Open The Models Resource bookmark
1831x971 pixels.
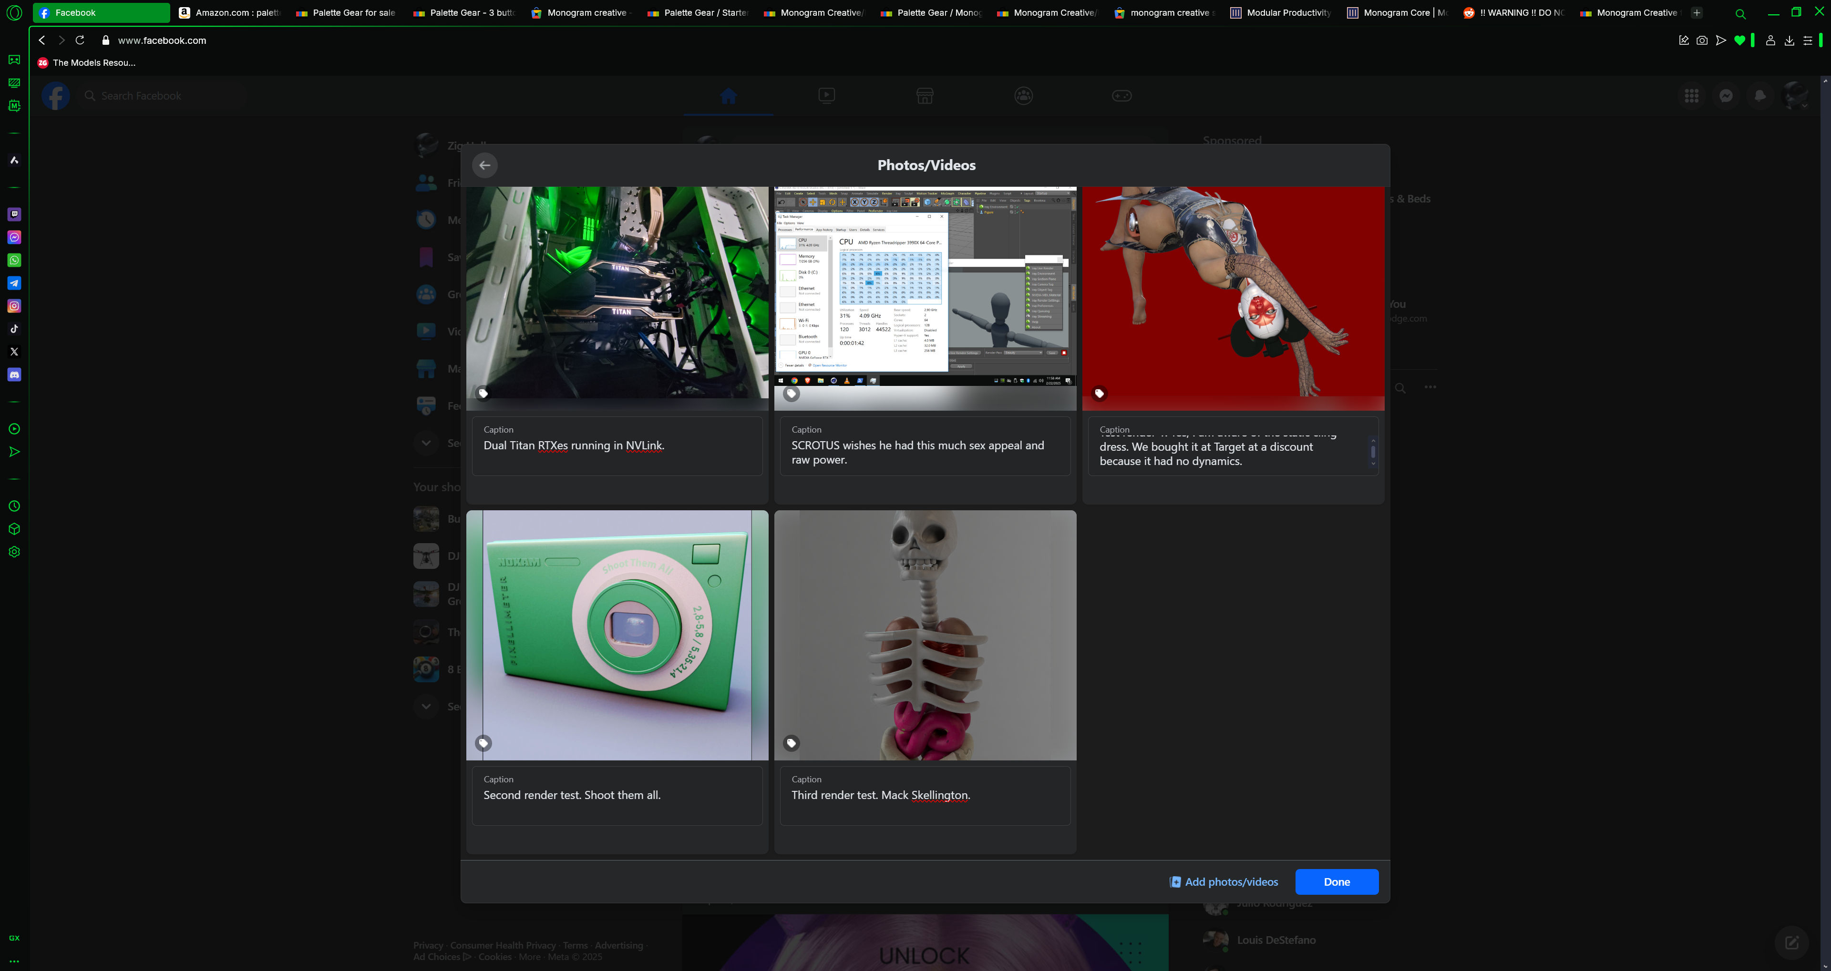pos(86,62)
